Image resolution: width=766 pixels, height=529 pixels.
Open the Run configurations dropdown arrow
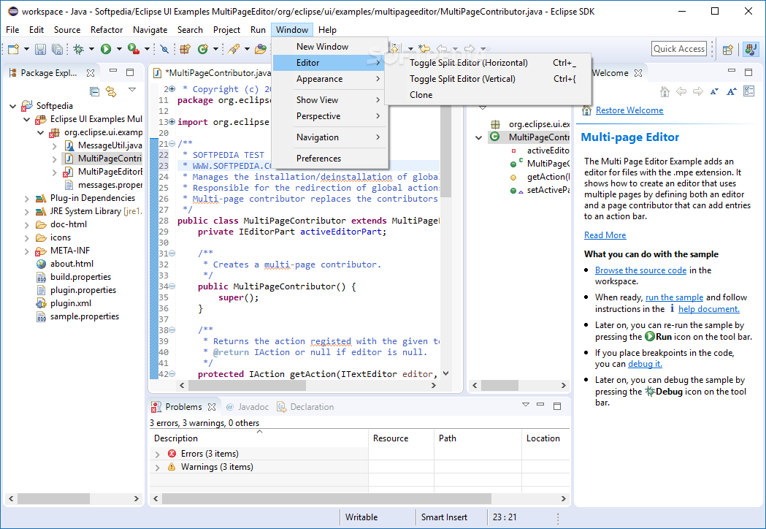pyautogui.click(x=119, y=49)
